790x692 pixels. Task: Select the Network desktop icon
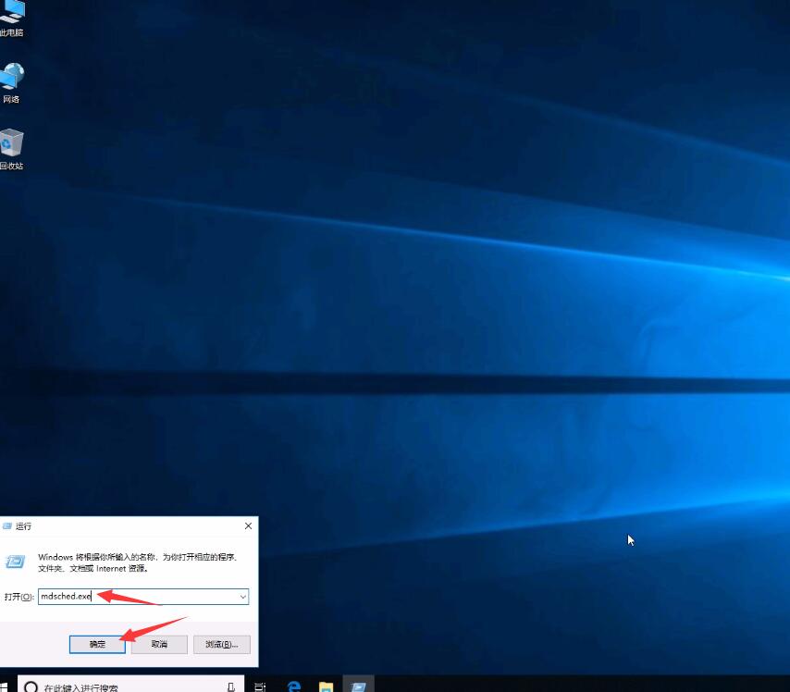click(11, 83)
